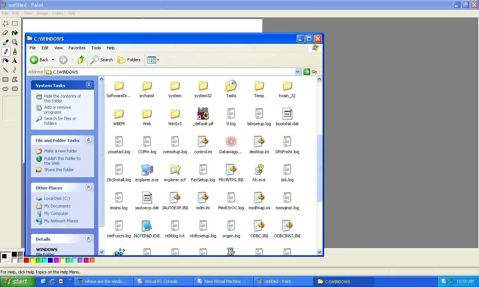Choose the Ellipse shape tool
The height and width of the screenshot is (287, 479).
pyautogui.click(x=6, y=89)
